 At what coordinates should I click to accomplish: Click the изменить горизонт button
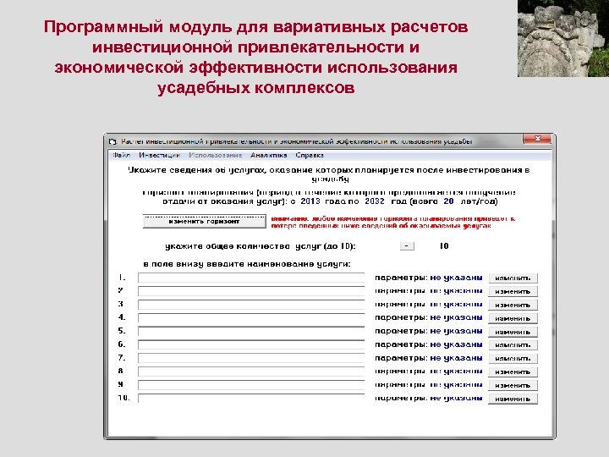tap(205, 221)
